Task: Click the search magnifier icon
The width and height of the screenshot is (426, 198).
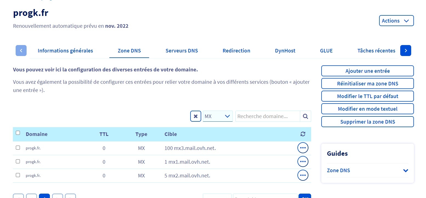Action: pyautogui.click(x=305, y=116)
